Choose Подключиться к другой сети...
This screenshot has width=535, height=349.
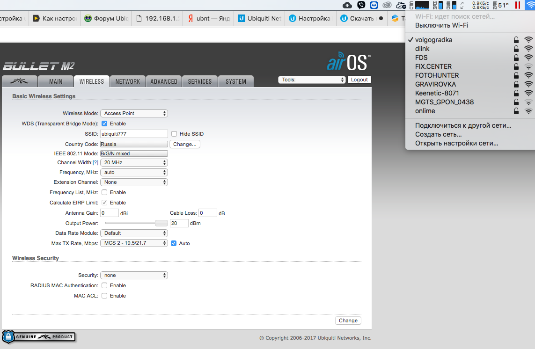(x=463, y=125)
